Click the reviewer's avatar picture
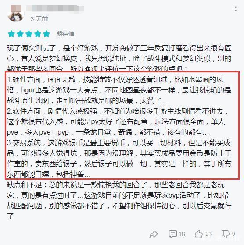Screen dimensions: 244x245 point(16,14)
